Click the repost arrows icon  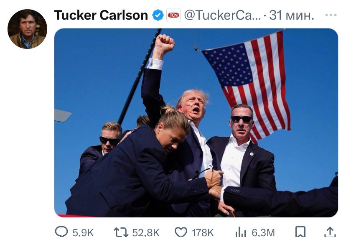pos(121,232)
